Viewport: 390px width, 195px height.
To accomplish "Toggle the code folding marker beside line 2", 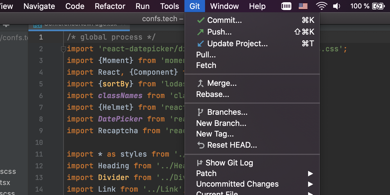I will point(63,49).
